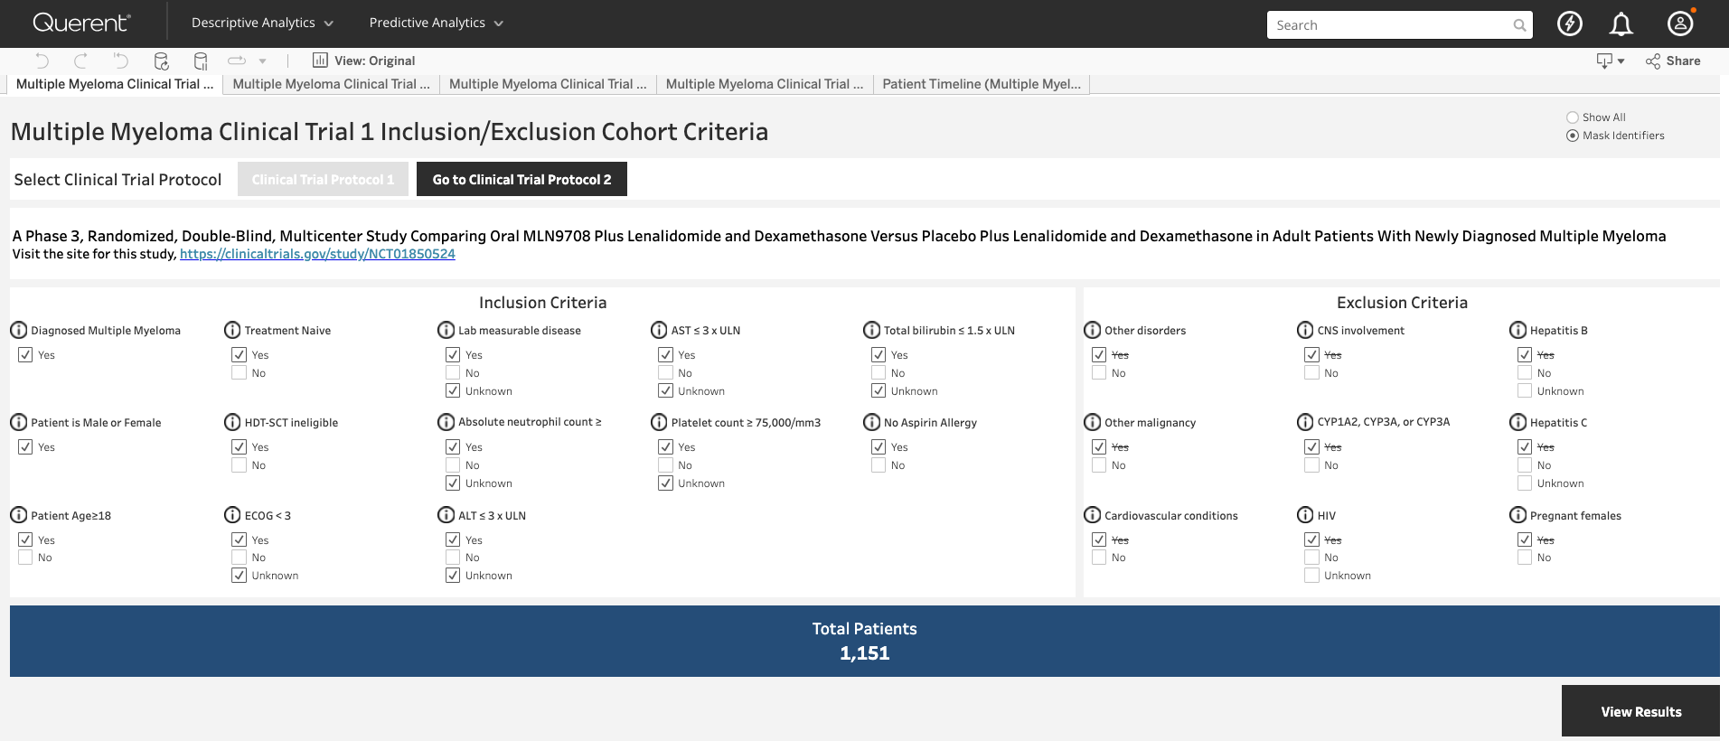Uncheck Unknown under Platelet count
Image resolution: width=1729 pixels, height=741 pixels.
[x=665, y=483]
